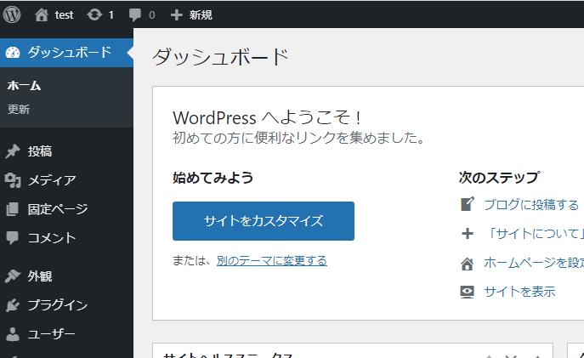
Task: Open 更新 submenu item
Action: [x=19, y=110]
